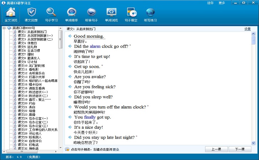Go to next lesson with 下一课 button
Screen dimensions: 259x160
coord(240,149)
